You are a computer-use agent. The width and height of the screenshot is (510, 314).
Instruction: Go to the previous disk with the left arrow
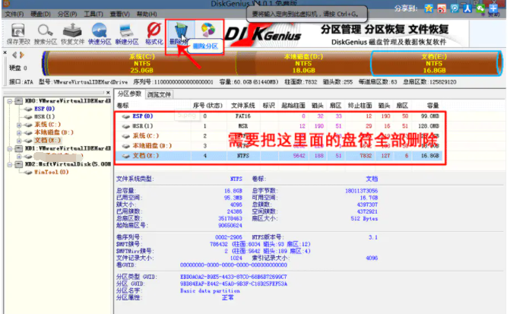point(14,55)
